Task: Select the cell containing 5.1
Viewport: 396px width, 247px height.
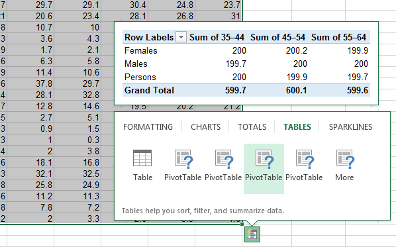Action: [x=77, y=117]
